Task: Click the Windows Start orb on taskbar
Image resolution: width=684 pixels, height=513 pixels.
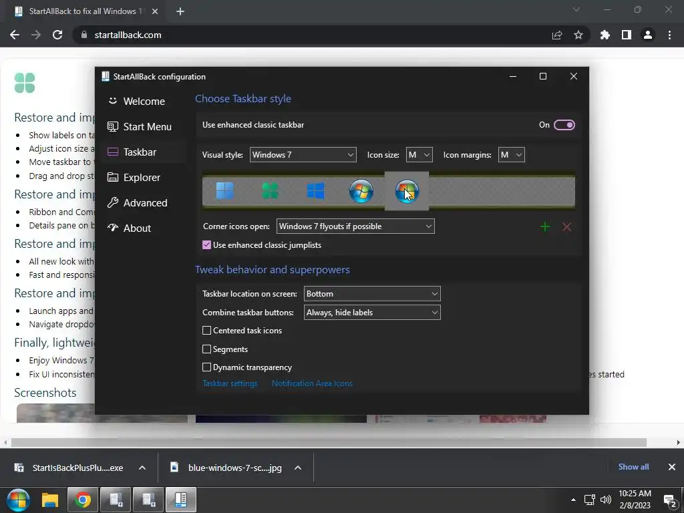Action: (18, 500)
